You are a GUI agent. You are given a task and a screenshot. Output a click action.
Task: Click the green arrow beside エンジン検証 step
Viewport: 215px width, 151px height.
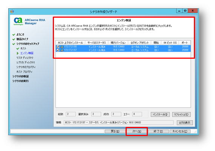click(x=18, y=53)
